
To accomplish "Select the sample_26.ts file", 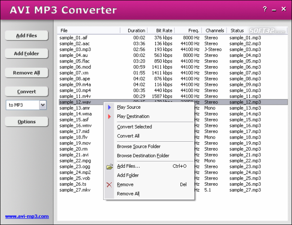I will click(x=73, y=184).
